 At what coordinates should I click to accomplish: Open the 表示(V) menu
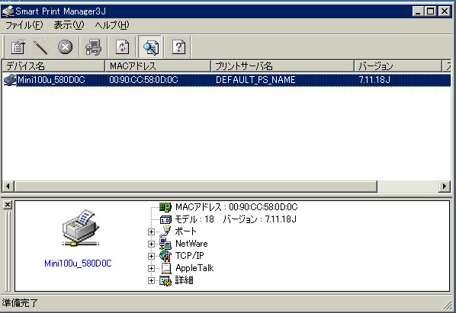[69, 25]
